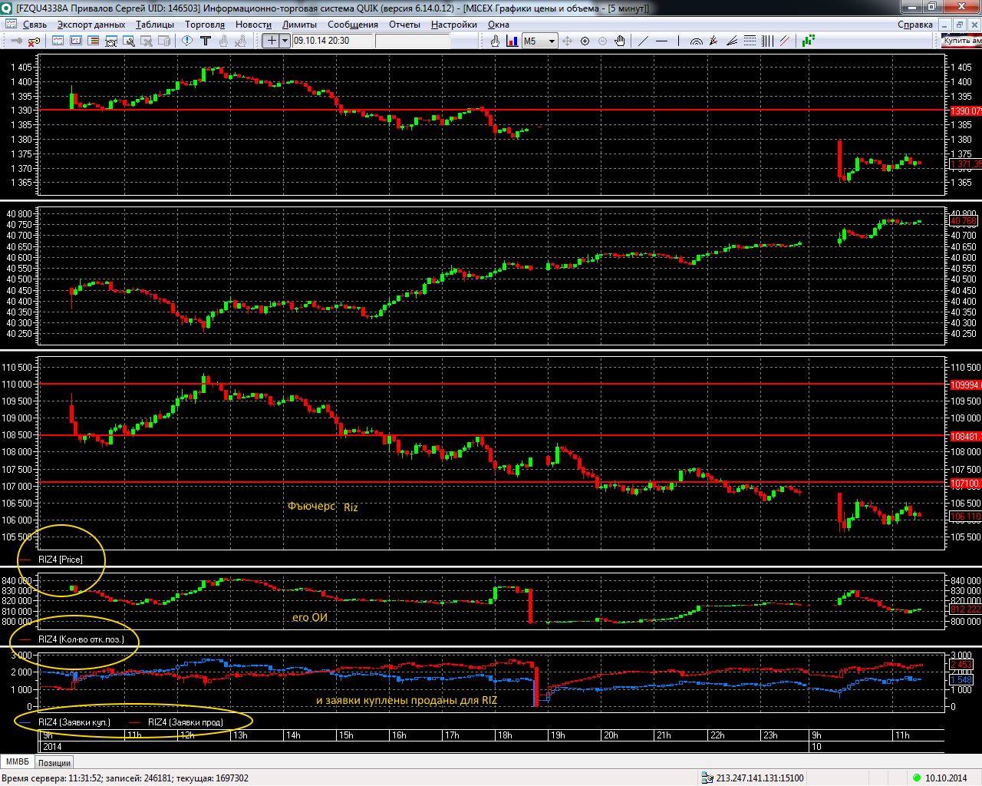The width and height of the screenshot is (982, 786).
Task: Open the Справка menu
Action: coord(915,25)
